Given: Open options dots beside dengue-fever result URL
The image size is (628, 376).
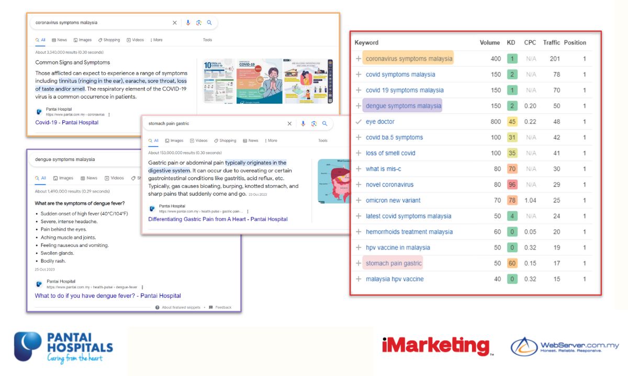Looking at the screenshot, I should pyautogui.click(x=142, y=287).
